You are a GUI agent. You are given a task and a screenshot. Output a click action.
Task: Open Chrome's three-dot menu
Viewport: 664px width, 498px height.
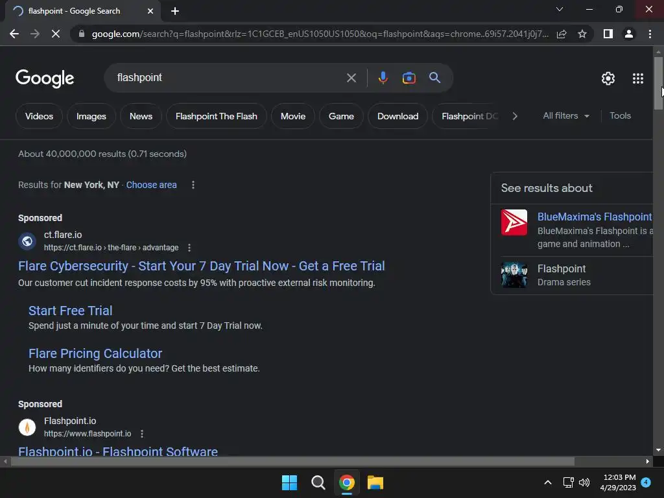pos(650,34)
